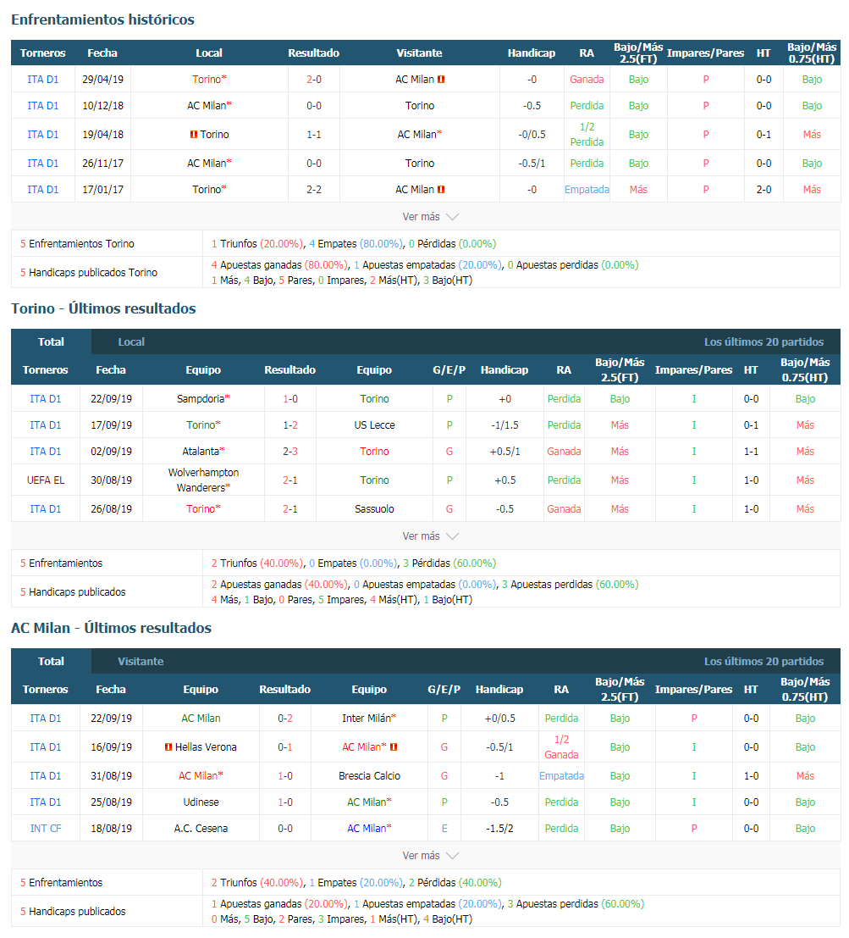
Task: Click '5 Enfrentamientos Torino' summary label
Action: click(77, 243)
